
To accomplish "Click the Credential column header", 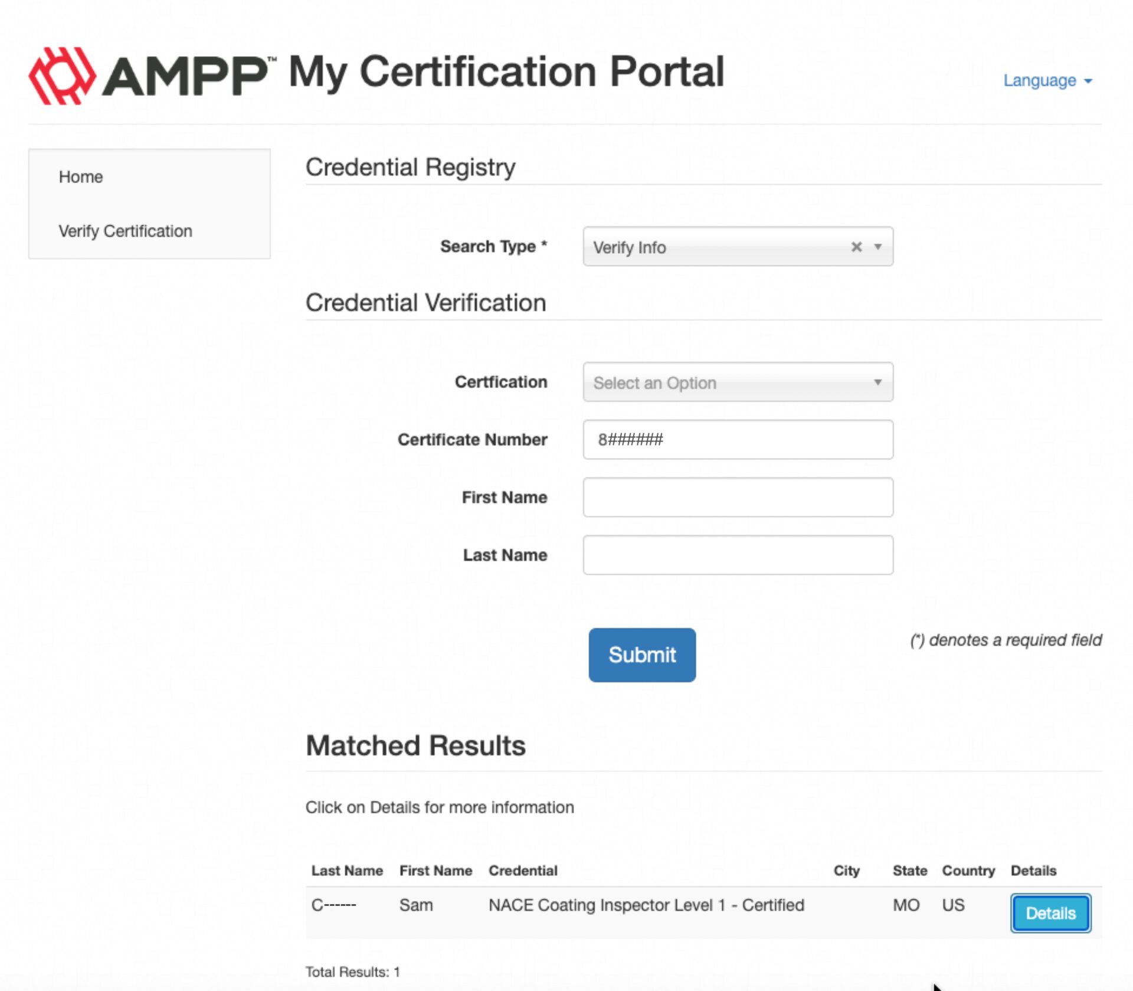I will (x=523, y=871).
